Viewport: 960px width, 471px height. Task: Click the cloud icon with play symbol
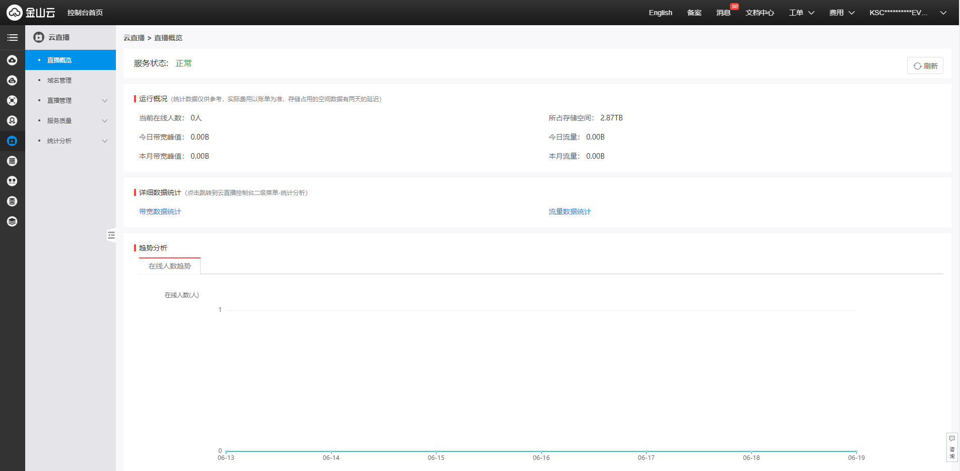point(12,60)
